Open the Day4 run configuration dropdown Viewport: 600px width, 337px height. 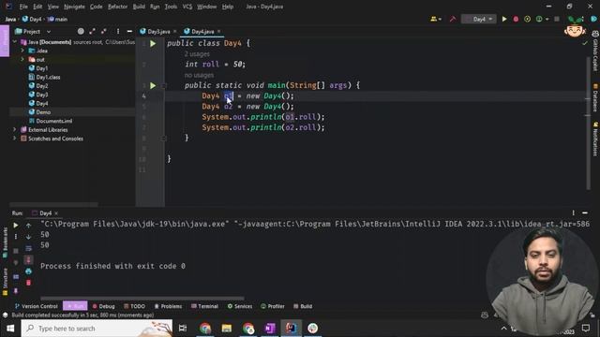coord(478,19)
